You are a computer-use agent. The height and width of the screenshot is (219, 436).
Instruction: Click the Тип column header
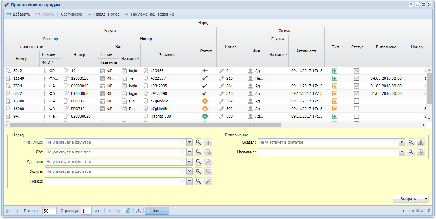pos(335,47)
